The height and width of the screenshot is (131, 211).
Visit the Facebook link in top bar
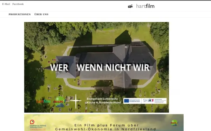(18, 4)
